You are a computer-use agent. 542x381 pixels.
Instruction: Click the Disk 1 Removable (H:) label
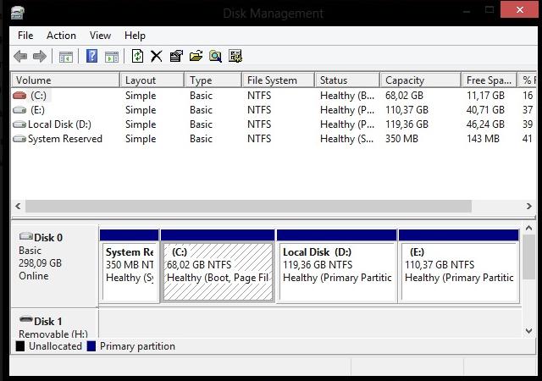54,323
